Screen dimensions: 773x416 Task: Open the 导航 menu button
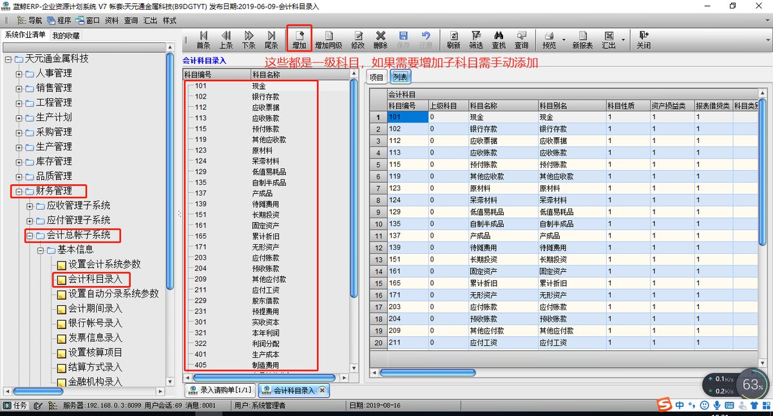coord(30,20)
